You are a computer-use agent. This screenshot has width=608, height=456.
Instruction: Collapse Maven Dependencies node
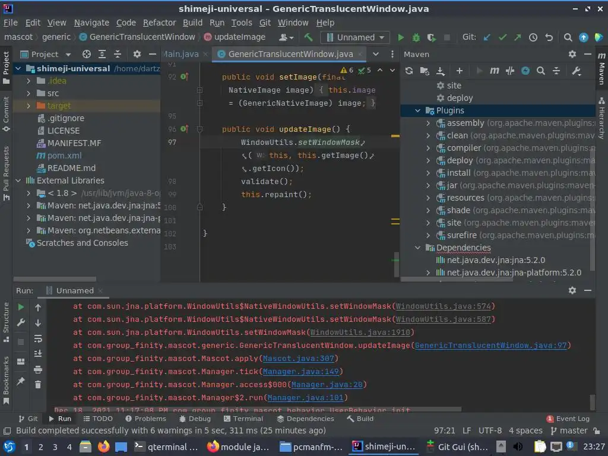pyautogui.click(x=417, y=248)
